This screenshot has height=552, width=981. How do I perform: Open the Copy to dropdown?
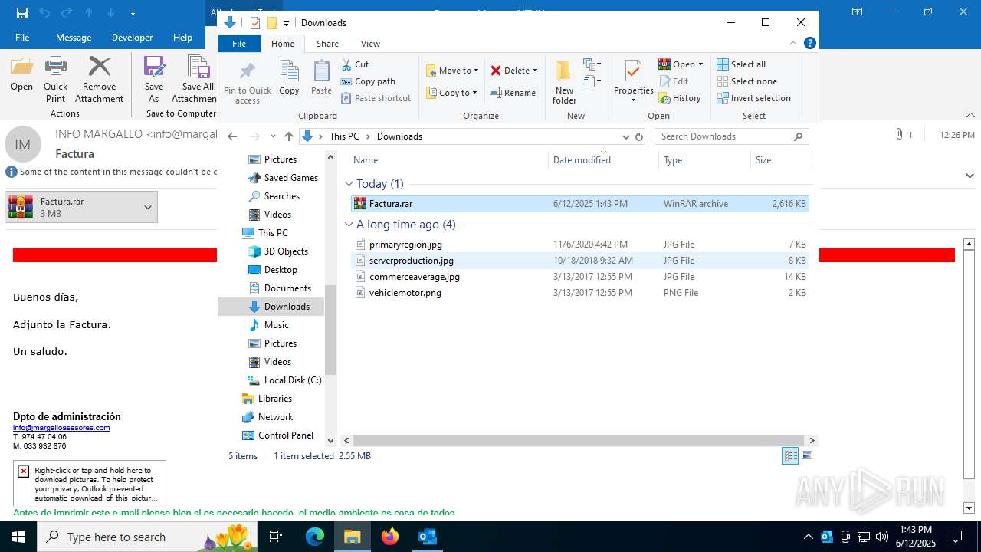pos(452,93)
